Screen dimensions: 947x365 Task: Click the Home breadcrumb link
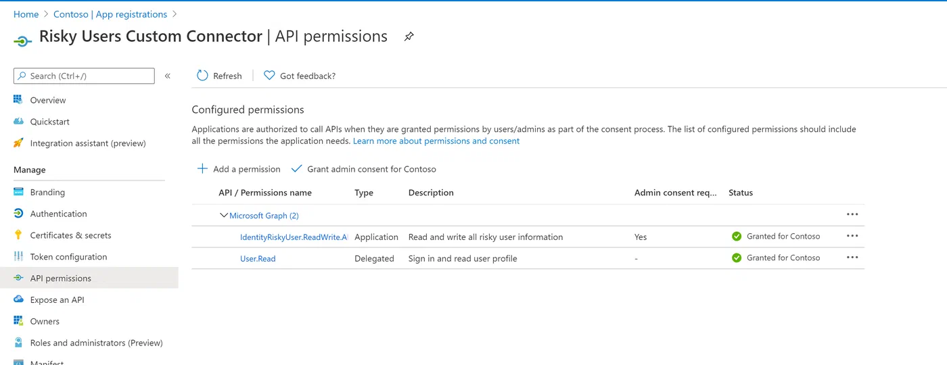(26, 14)
